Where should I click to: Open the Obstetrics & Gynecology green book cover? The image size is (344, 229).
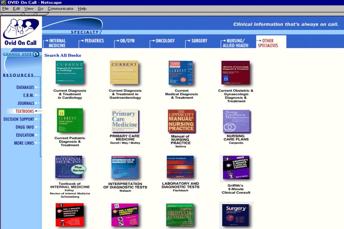click(x=180, y=215)
